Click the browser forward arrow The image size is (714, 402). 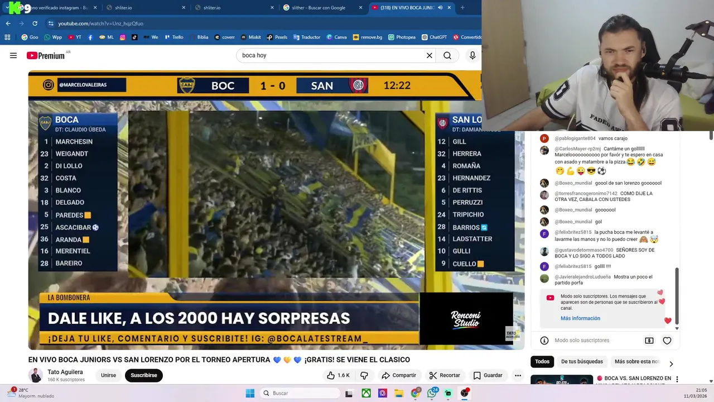[21, 23]
